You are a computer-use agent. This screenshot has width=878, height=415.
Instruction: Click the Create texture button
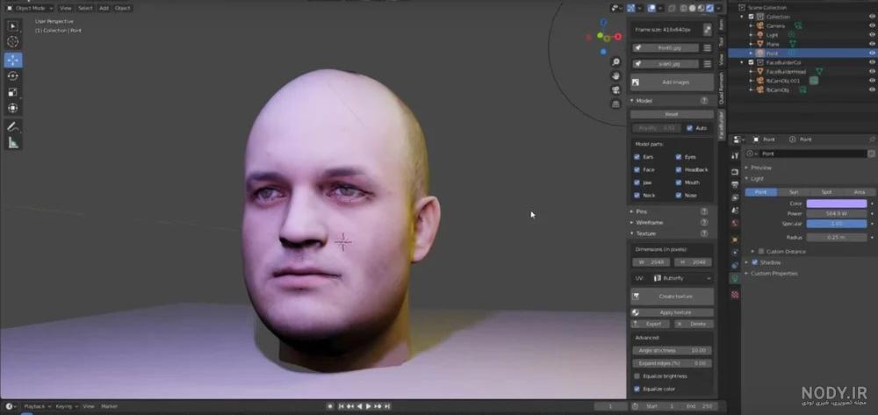[x=672, y=297]
